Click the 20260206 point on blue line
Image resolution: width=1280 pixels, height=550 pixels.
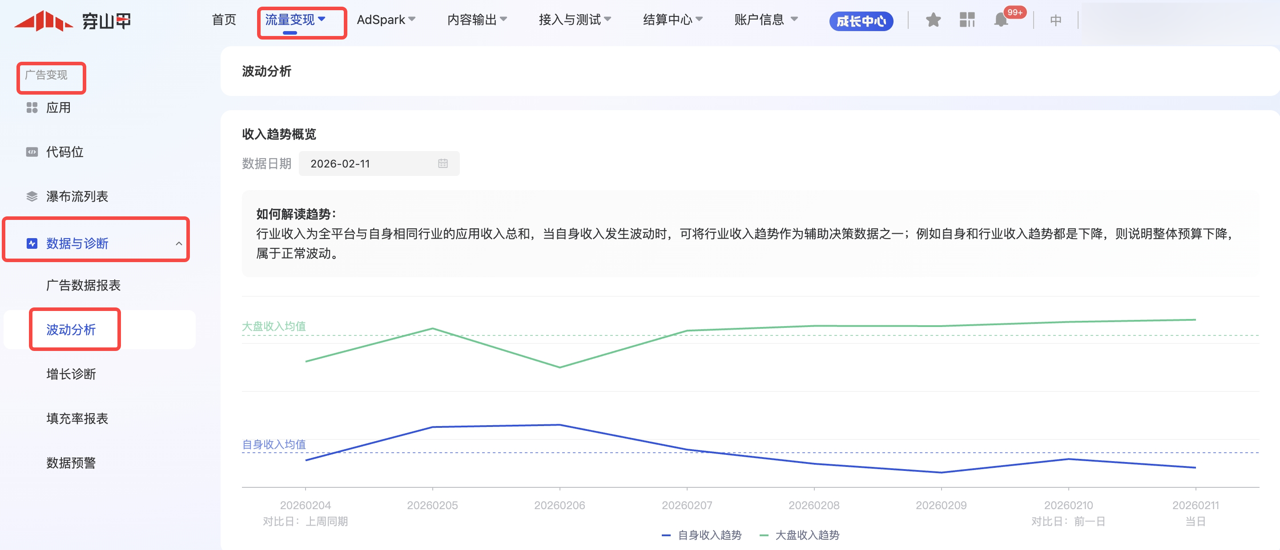click(559, 424)
